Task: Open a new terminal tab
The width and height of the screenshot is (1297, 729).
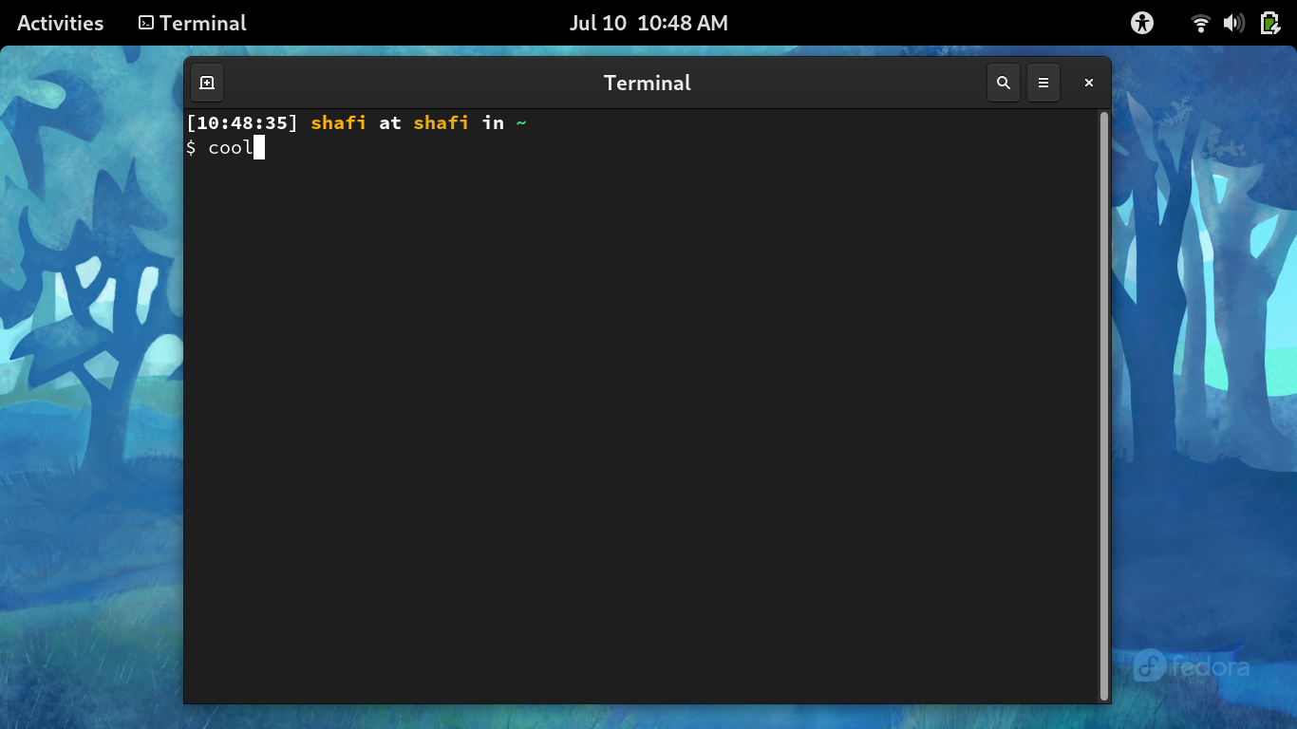Action: [207, 84]
